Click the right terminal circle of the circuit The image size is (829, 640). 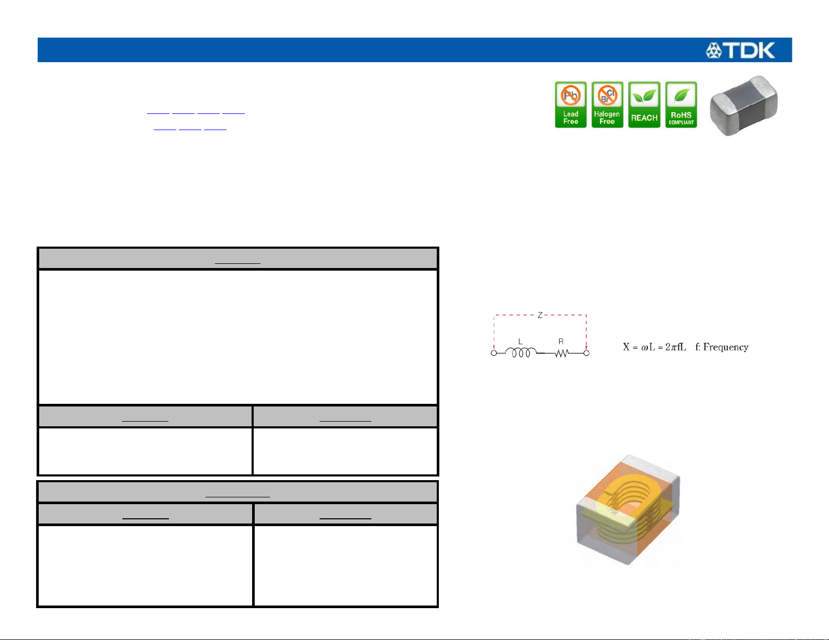586,353
